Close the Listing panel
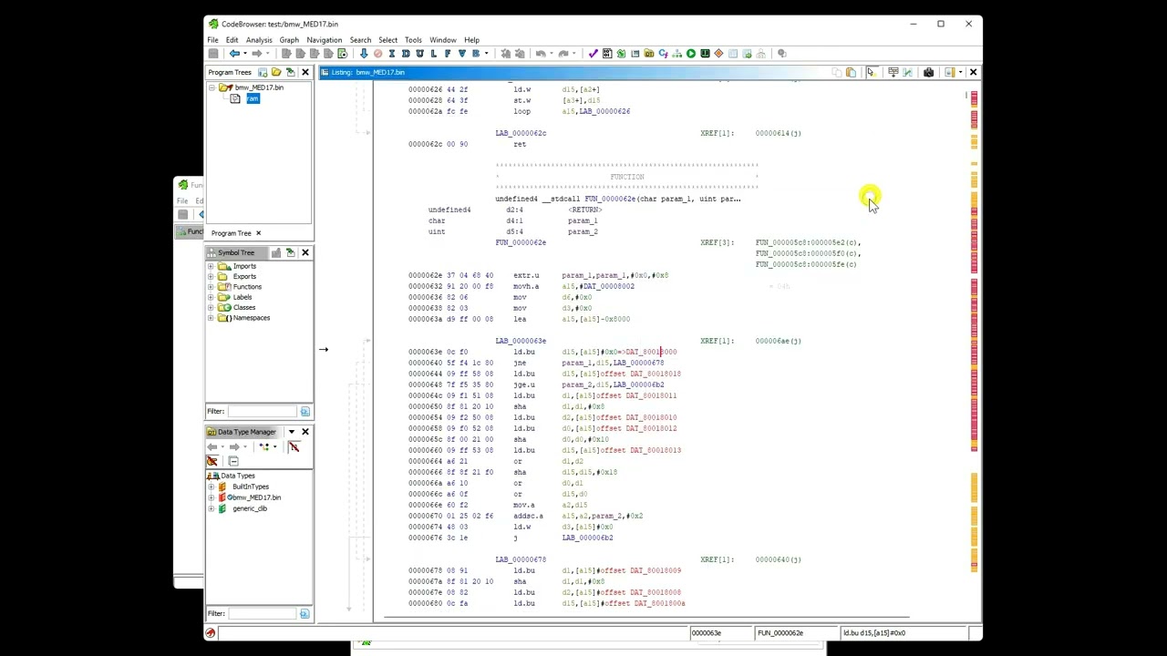 (973, 72)
